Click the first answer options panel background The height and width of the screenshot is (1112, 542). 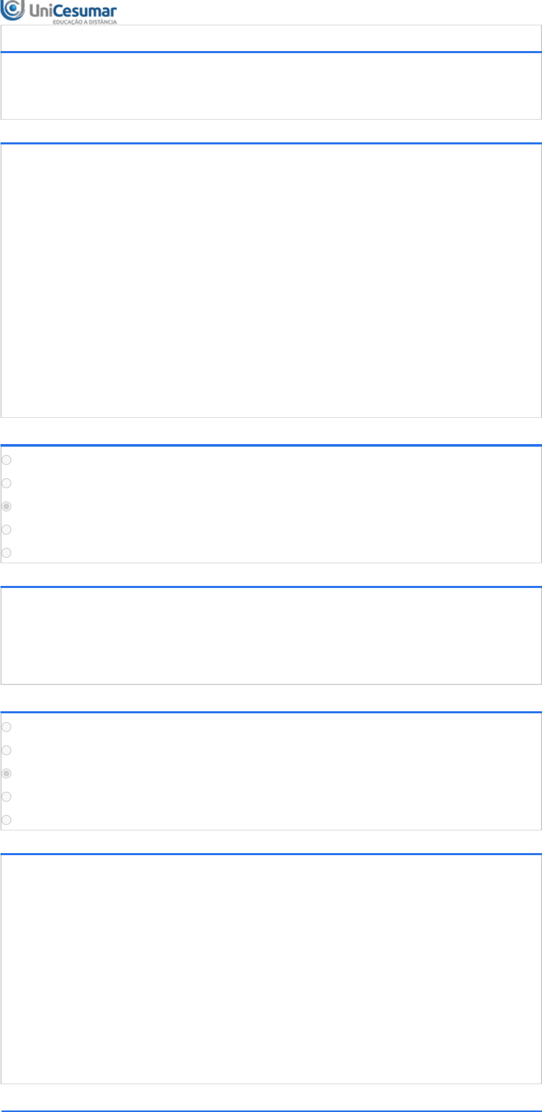pos(271,504)
